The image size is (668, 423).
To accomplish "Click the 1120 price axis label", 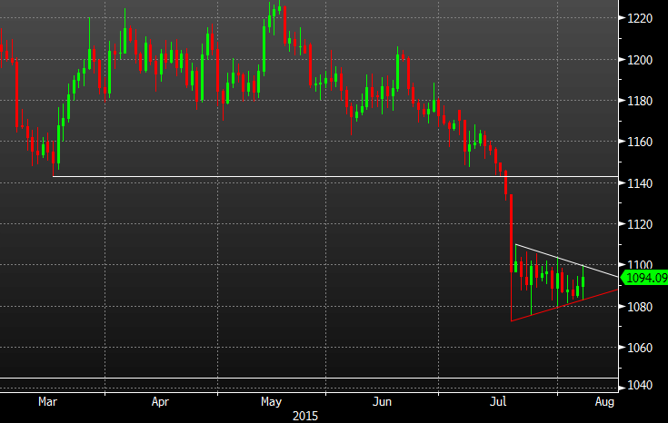I will tap(640, 224).
